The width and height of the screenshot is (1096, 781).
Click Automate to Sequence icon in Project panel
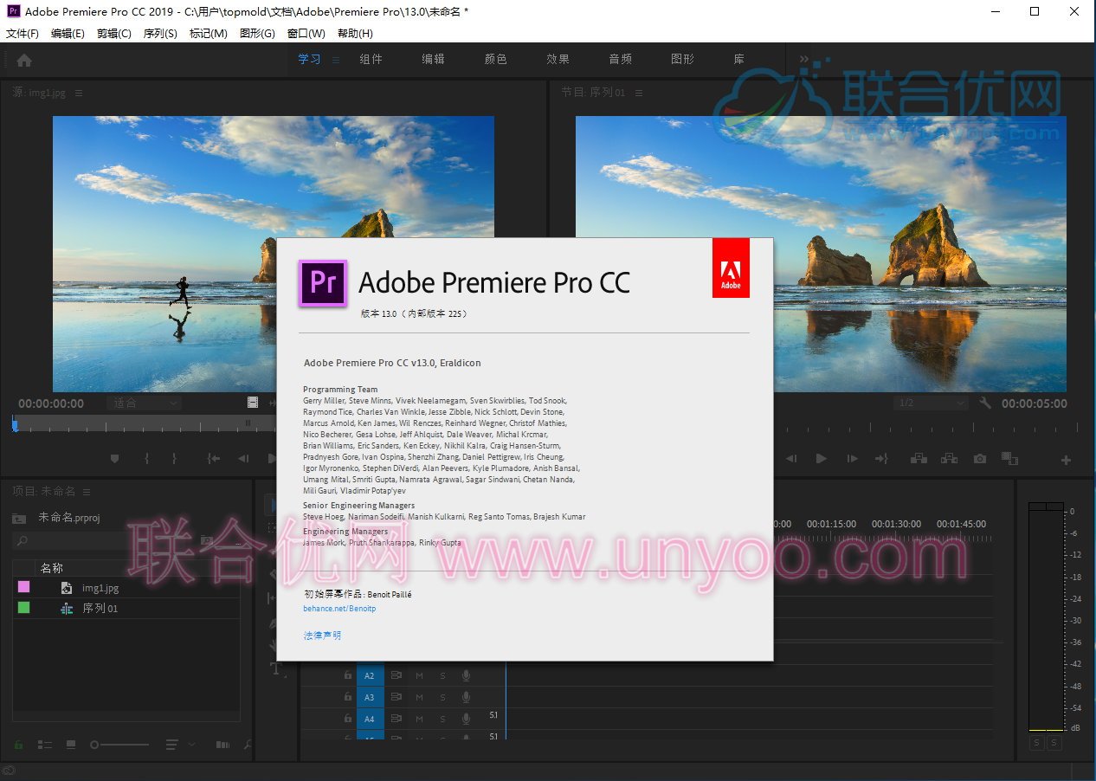coord(222,745)
